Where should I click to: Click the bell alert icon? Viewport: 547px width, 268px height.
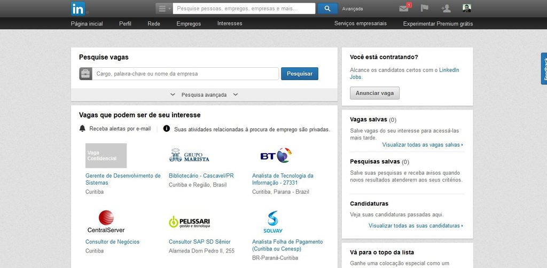(x=82, y=129)
